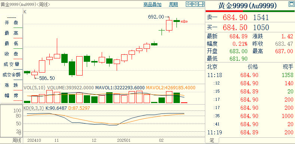Open the 商品叠加 overlay link
The width and height of the screenshot is (295, 144).
point(153,4)
